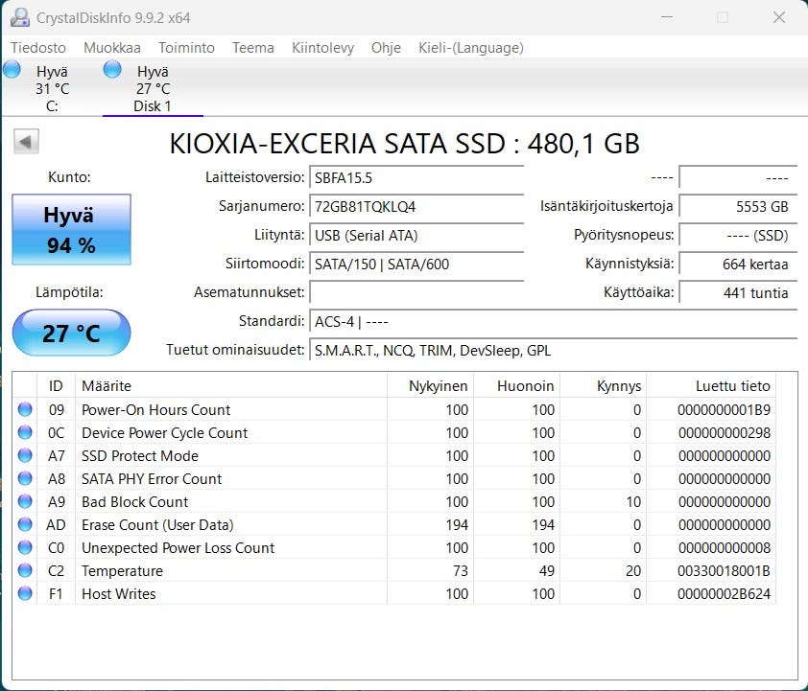The height and width of the screenshot is (691, 808).
Task: Open the Kiintolevy menu
Action: [322, 48]
